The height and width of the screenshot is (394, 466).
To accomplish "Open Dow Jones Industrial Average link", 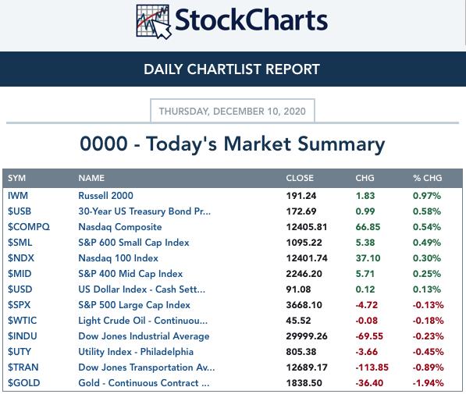I will (x=144, y=336).
